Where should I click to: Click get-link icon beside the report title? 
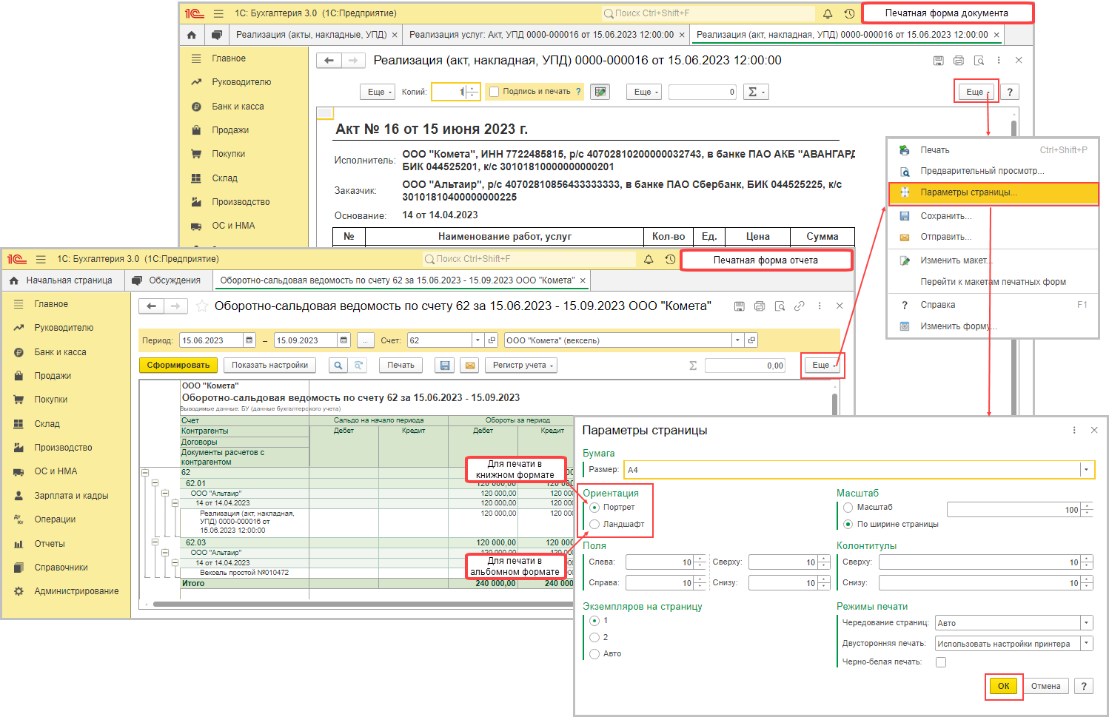(x=799, y=306)
